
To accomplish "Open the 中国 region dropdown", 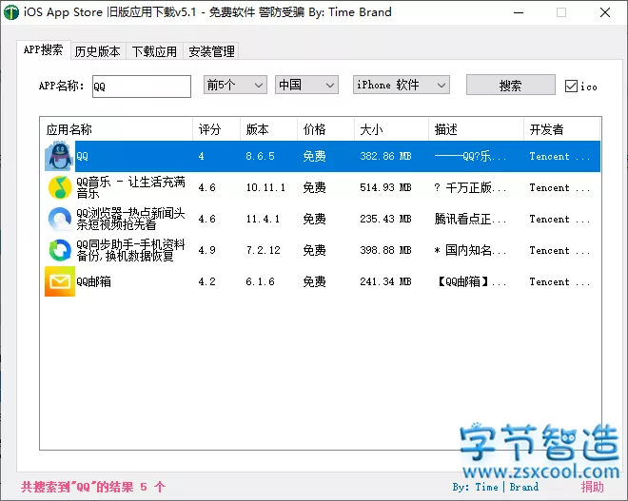I will (x=306, y=85).
